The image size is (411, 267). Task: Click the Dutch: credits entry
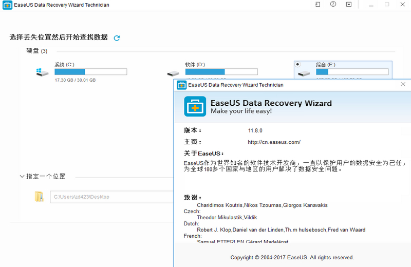tap(191, 223)
